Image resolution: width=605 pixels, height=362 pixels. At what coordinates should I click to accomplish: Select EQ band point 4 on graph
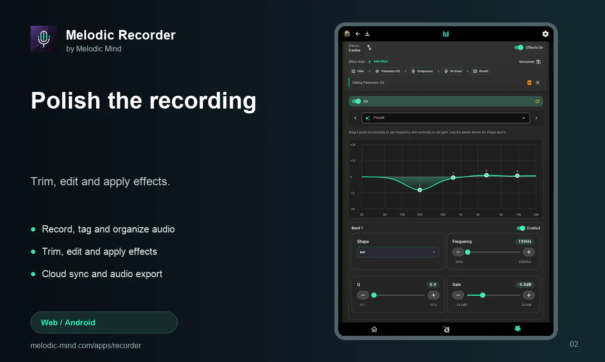click(517, 176)
